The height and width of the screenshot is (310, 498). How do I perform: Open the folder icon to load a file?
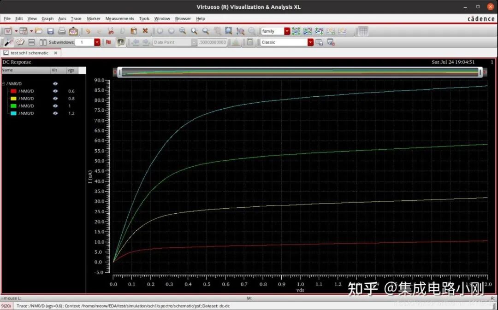(39, 31)
